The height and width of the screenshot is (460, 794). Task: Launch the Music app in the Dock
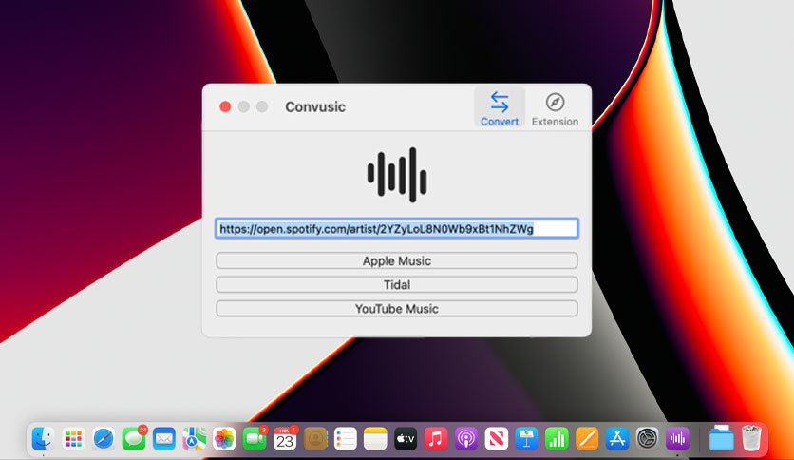(x=436, y=438)
